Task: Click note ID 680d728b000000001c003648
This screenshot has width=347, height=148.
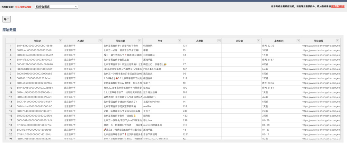Action: [x=40, y=65]
